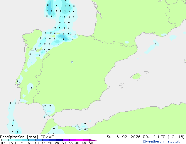This screenshot has height=144, width=186.
Task: Click the '25' legend value label
Action: click(x=57, y=143)
